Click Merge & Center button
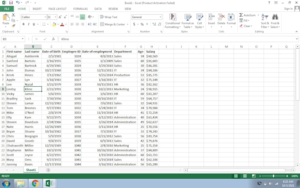This screenshot has width=300, height=188. [x=112, y=24]
